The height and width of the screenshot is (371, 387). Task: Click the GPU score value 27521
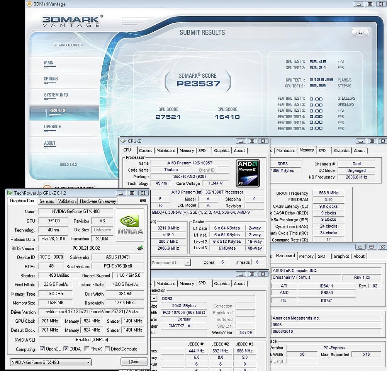coord(168,117)
